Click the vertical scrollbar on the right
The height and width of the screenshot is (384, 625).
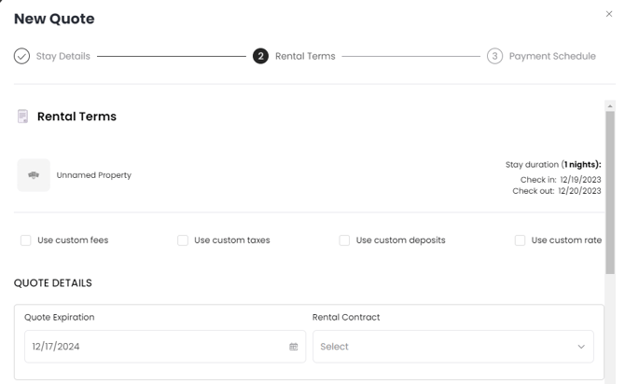(x=610, y=186)
